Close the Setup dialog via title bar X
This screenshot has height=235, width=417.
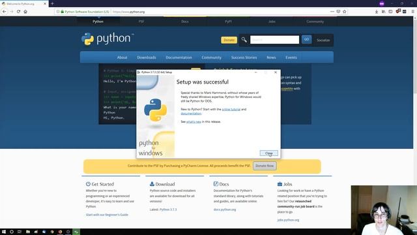(276, 72)
